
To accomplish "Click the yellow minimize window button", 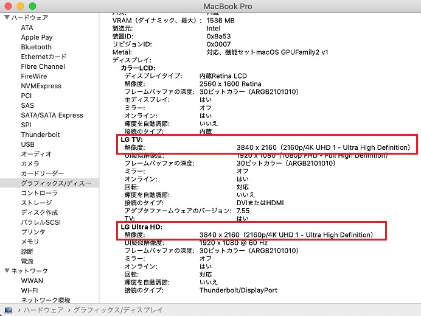I will (x=21, y=6).
